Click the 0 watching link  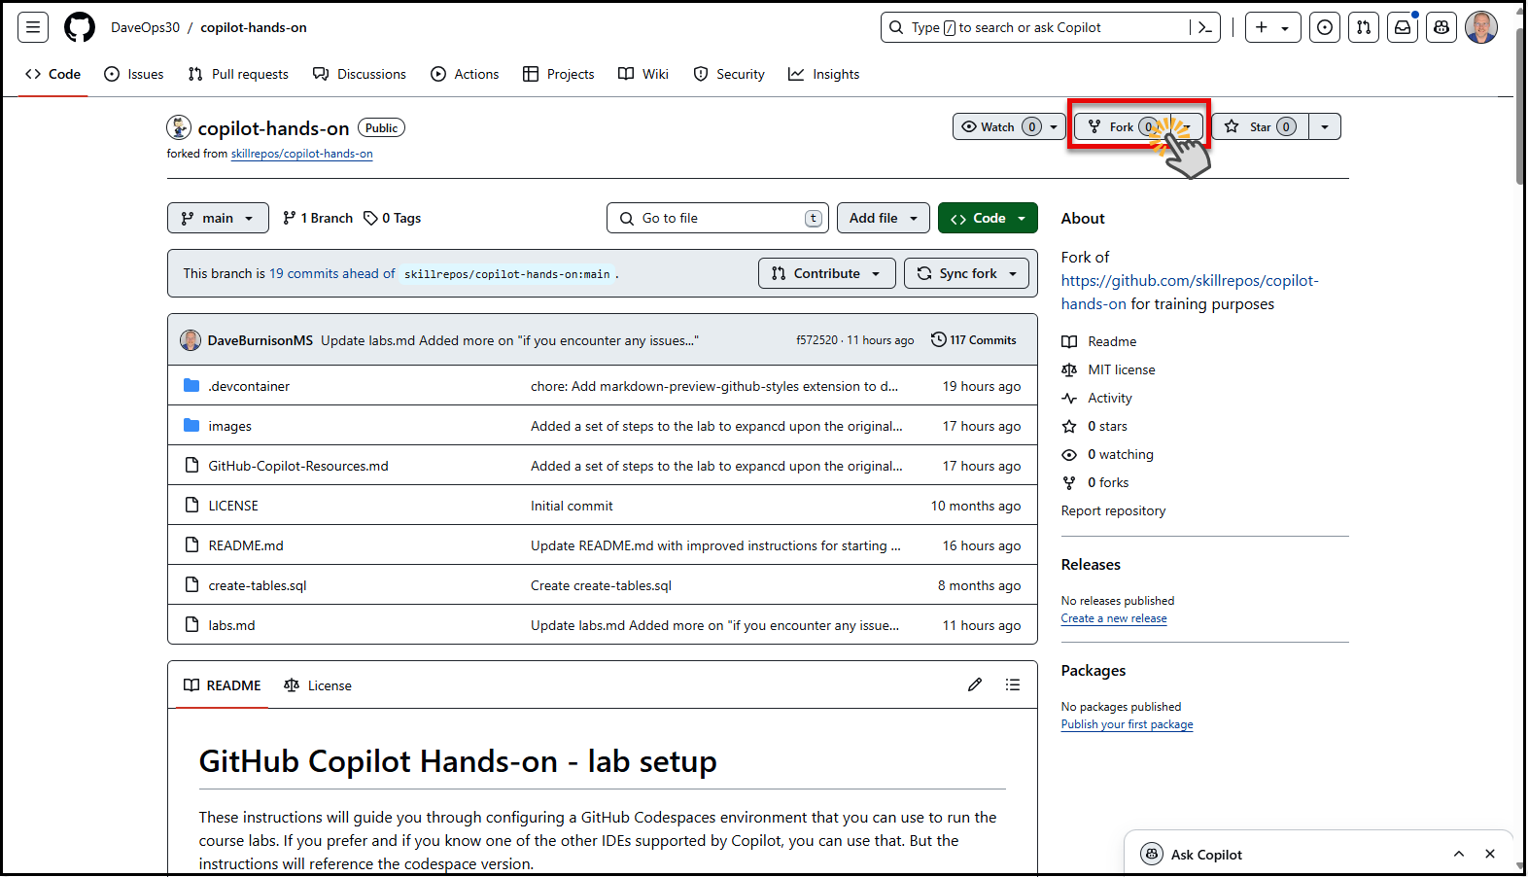[1121, 454]
